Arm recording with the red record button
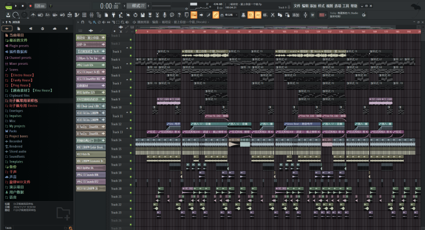This screenshot has height=230, width=425. pyautogui.click(x=30, y=6)
